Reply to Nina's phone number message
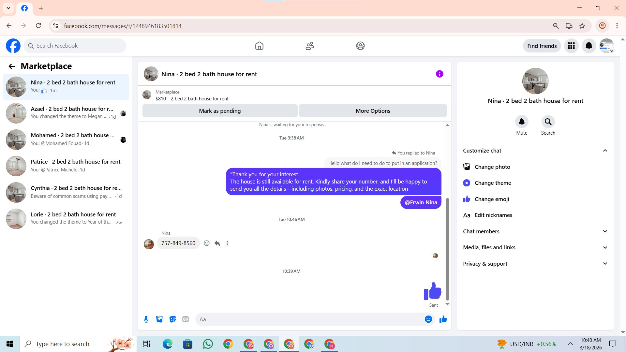Screen dimensions: 626x352 coord(217,243)
